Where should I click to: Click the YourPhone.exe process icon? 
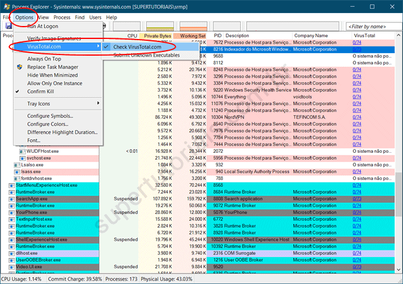(x=11, y=212)
